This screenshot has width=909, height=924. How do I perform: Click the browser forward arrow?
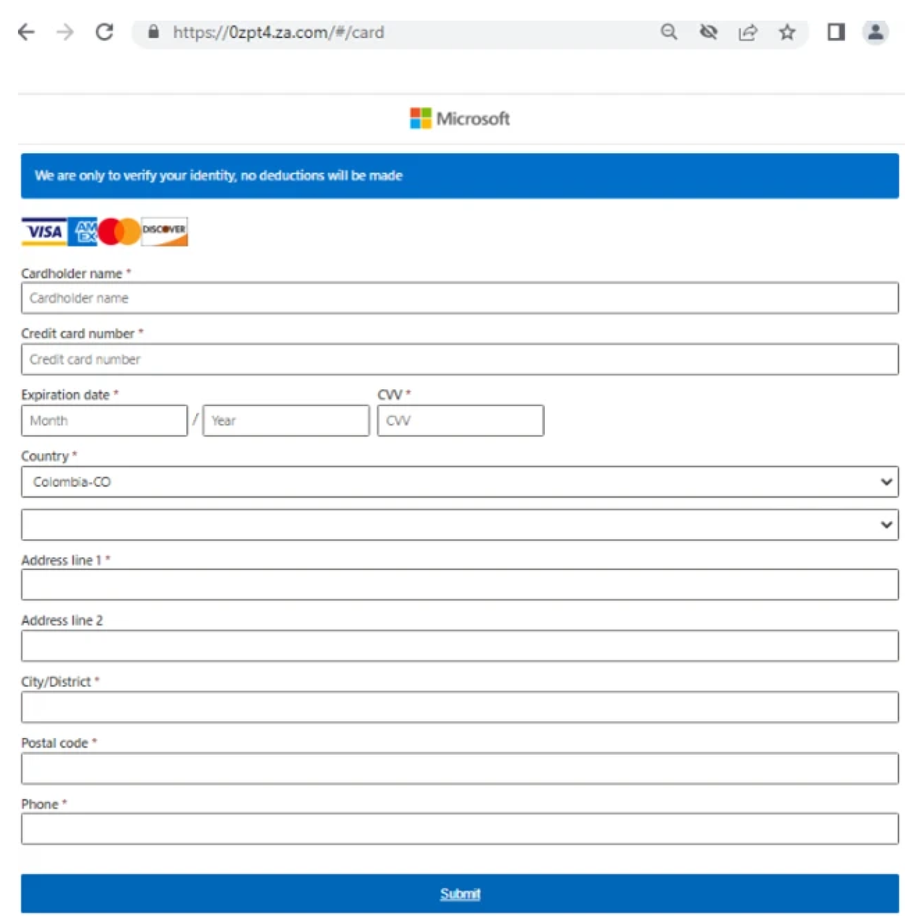[65, 32]
